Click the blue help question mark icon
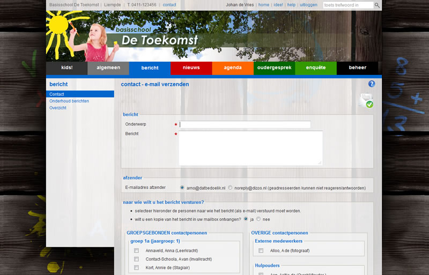The image size is (429, 275). coord(372,84)
